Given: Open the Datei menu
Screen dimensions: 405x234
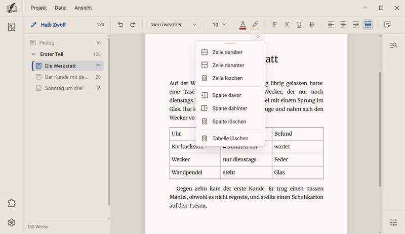Looking at the screenshot, I should click(61, 8).
